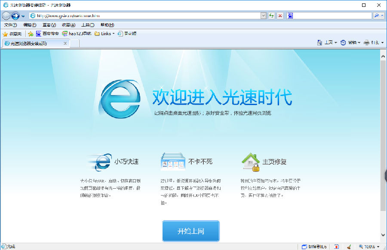Click the scrollbar up arrow
Image resolution: width=387 pixels, height=250 pixels.
[x=383, y=56]
